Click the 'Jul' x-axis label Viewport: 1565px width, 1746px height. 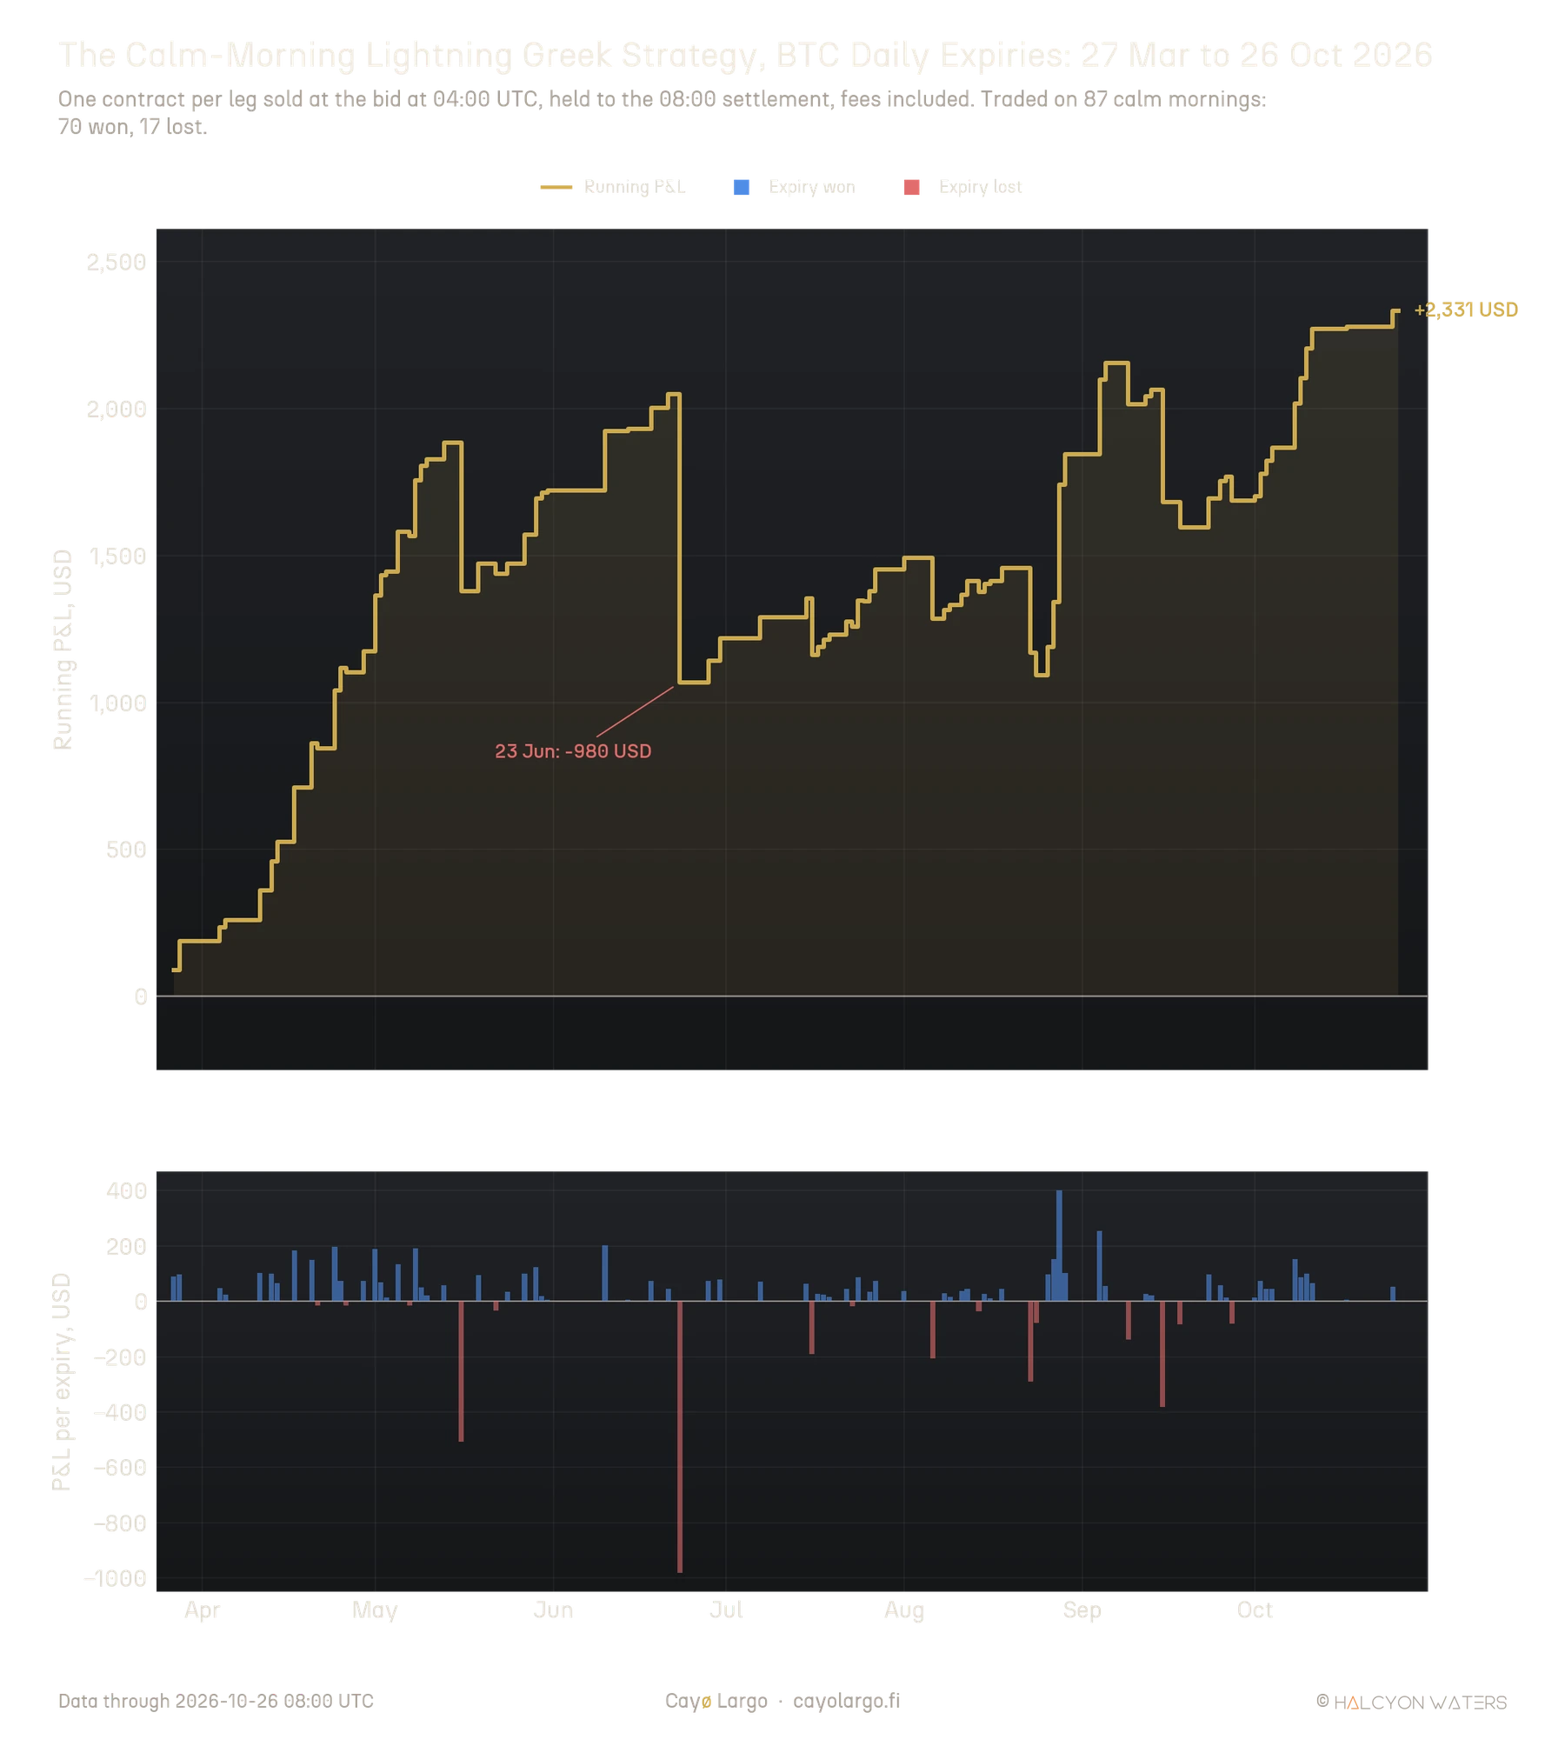coord(726,1610)
